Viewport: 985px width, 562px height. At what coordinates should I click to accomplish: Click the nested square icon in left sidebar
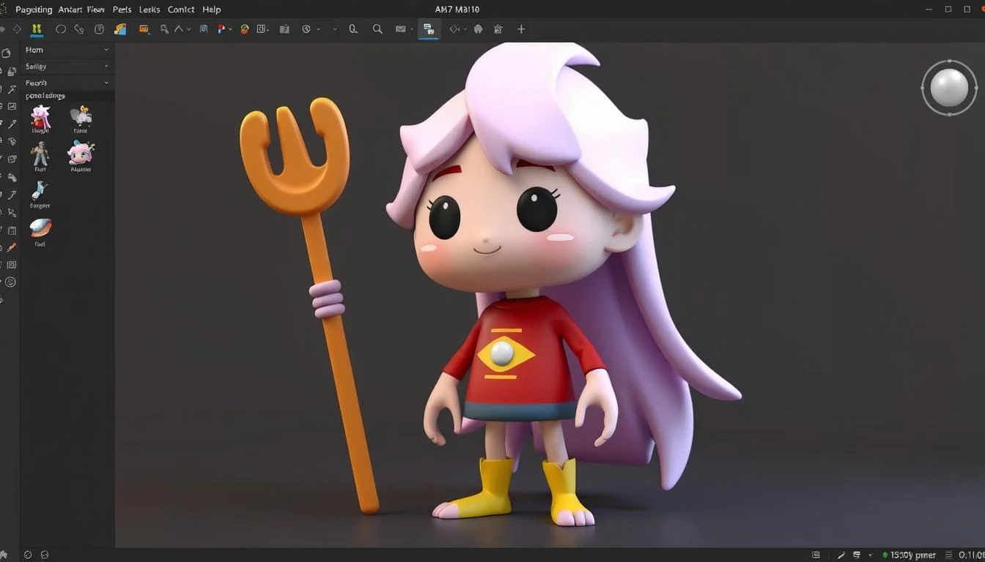(x=12, y=265)
